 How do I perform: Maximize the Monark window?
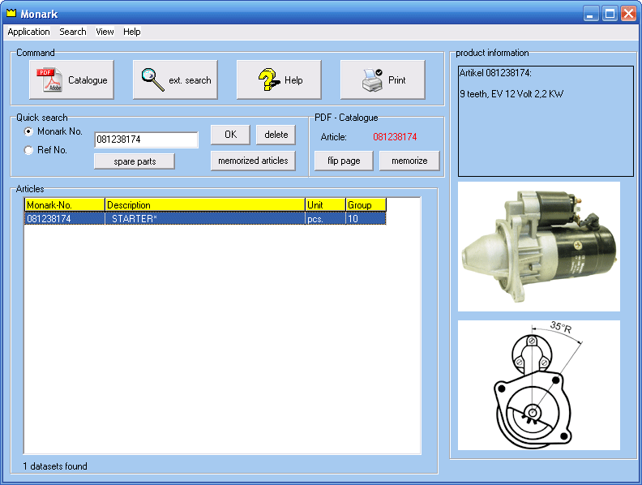pyautogui.click(x=610, y=14)
